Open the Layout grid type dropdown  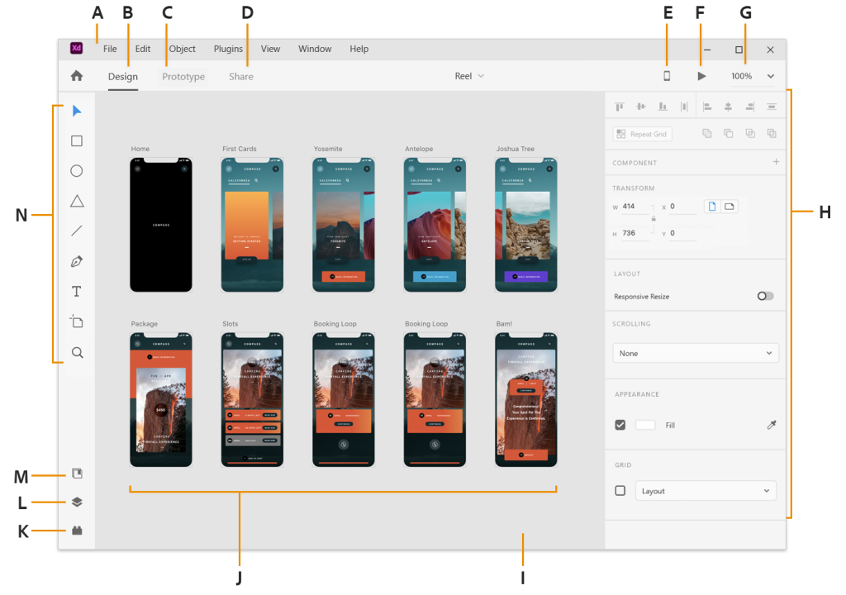[x=705, y=490]
